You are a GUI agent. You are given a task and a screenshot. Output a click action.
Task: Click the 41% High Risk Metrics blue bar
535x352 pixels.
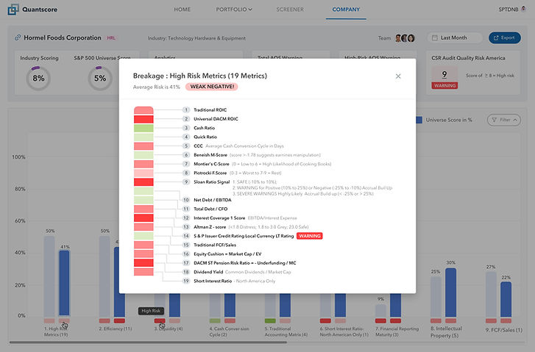(64, 283)
